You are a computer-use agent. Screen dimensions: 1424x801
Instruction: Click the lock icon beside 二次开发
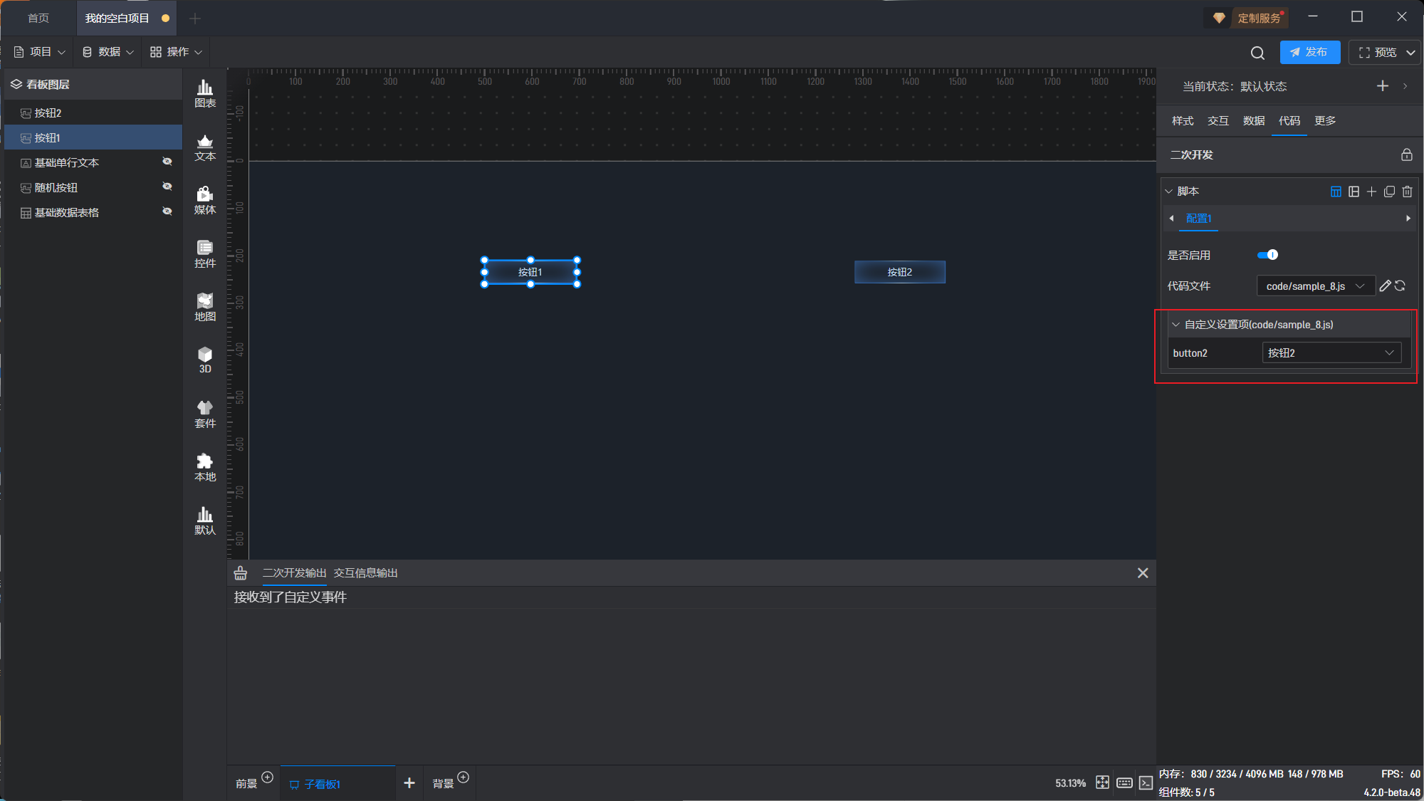(1406, 155)
